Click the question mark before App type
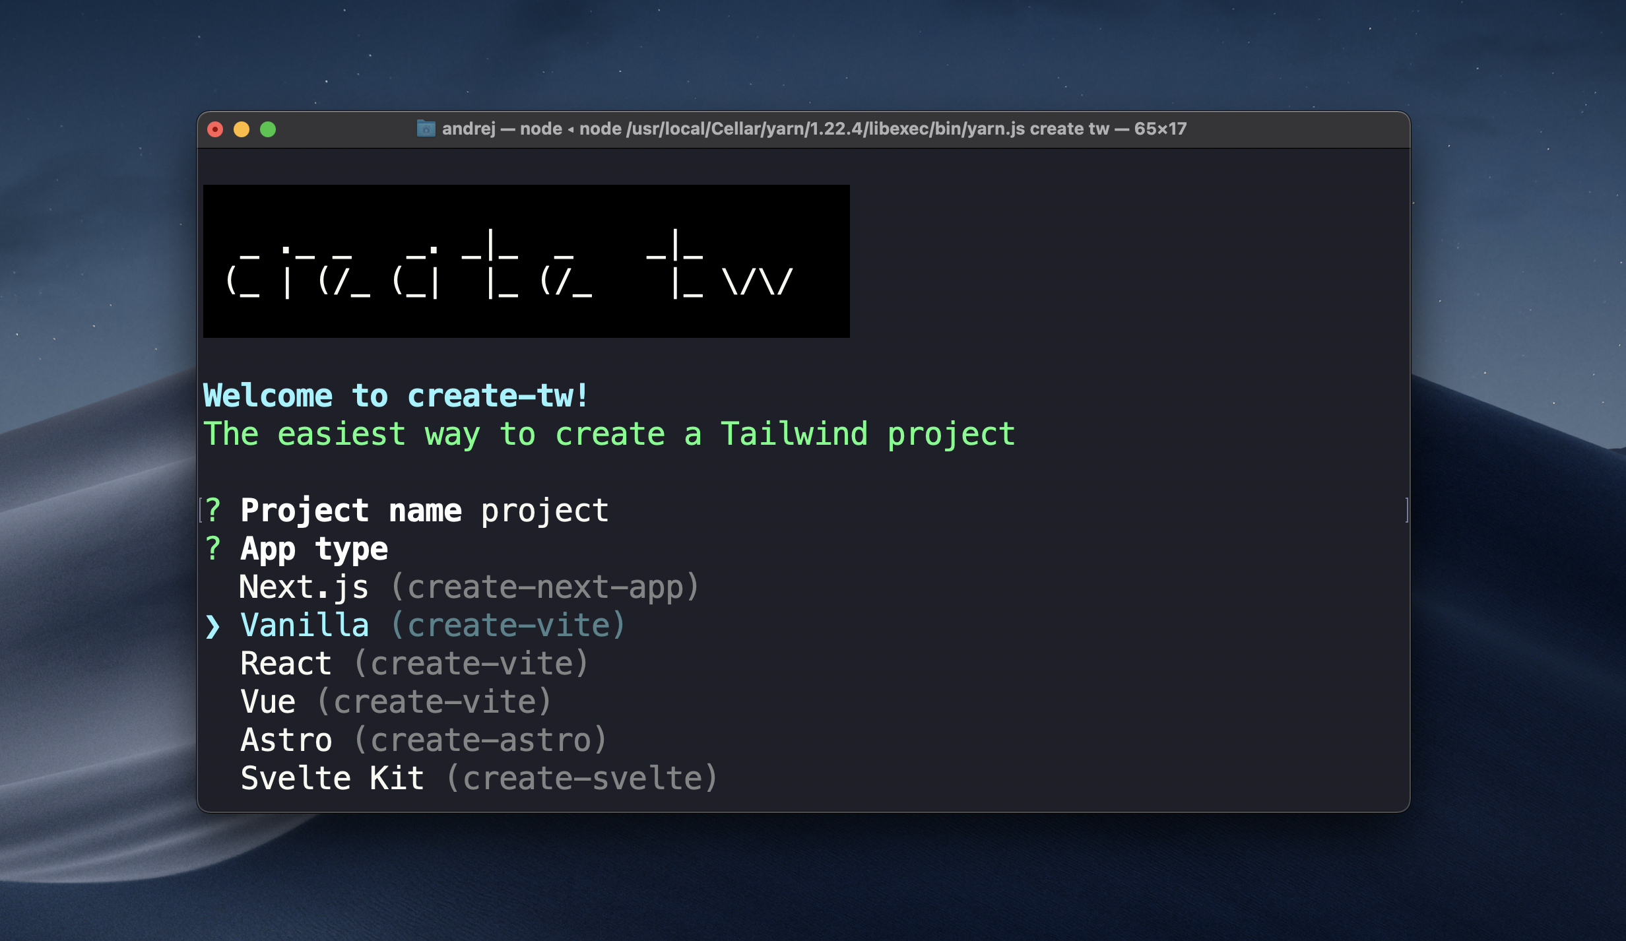 pos(212,548)
